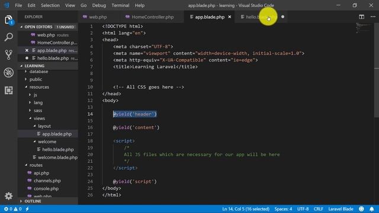
Task: Change the CRLF line ending setting
Action: click(319, 209)
